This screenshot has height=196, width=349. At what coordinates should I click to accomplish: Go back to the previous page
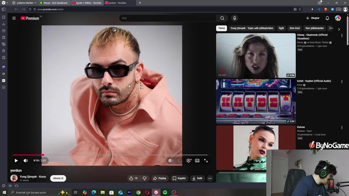[x=17, y=9]
